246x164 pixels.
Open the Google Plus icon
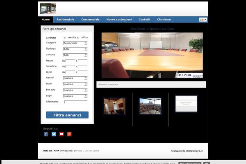[69, 134]
